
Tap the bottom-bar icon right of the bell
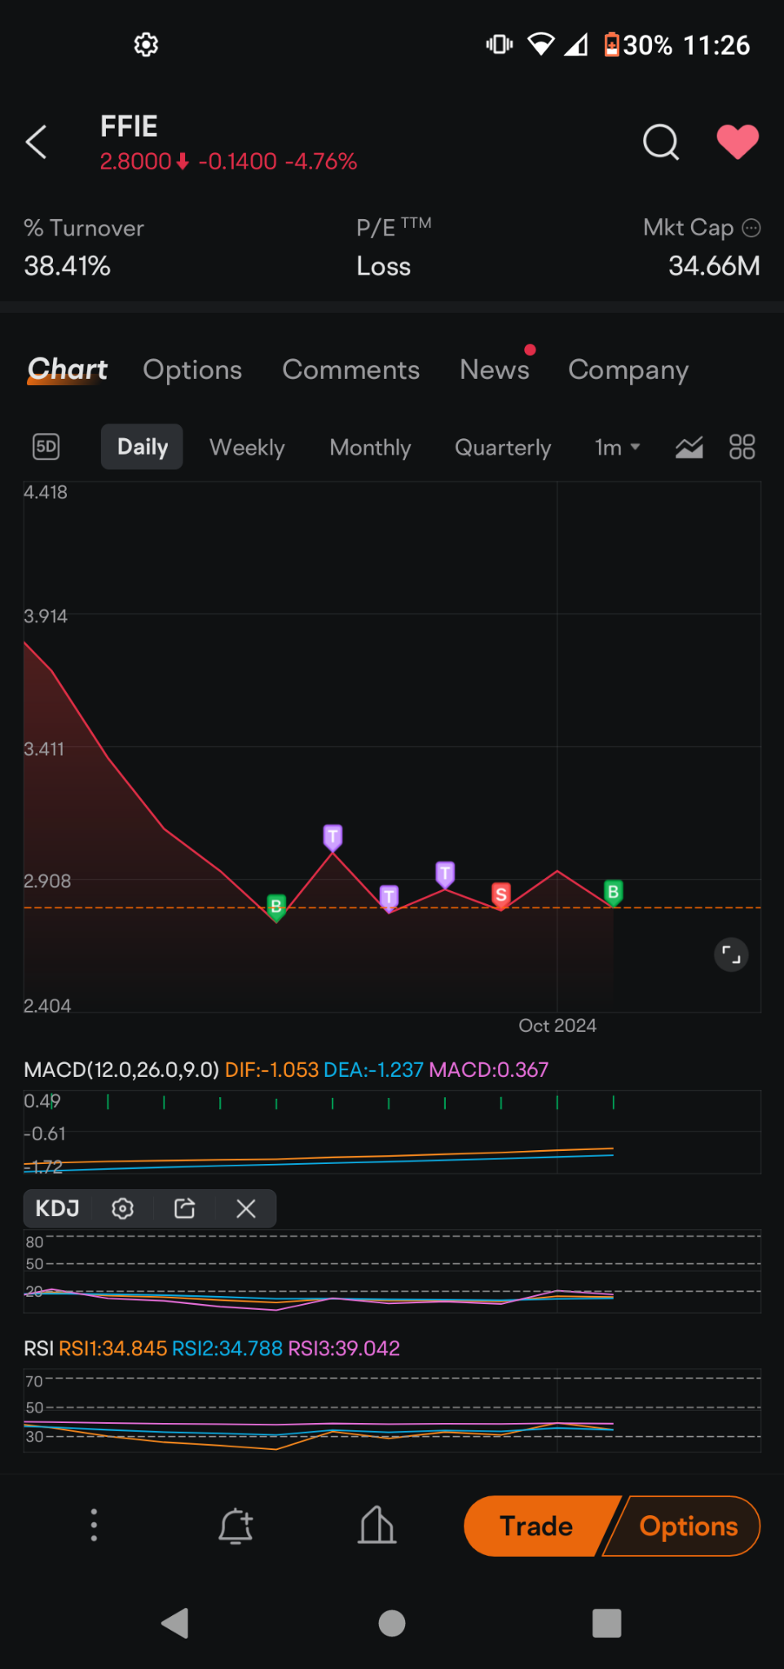tap(377, 1525)
